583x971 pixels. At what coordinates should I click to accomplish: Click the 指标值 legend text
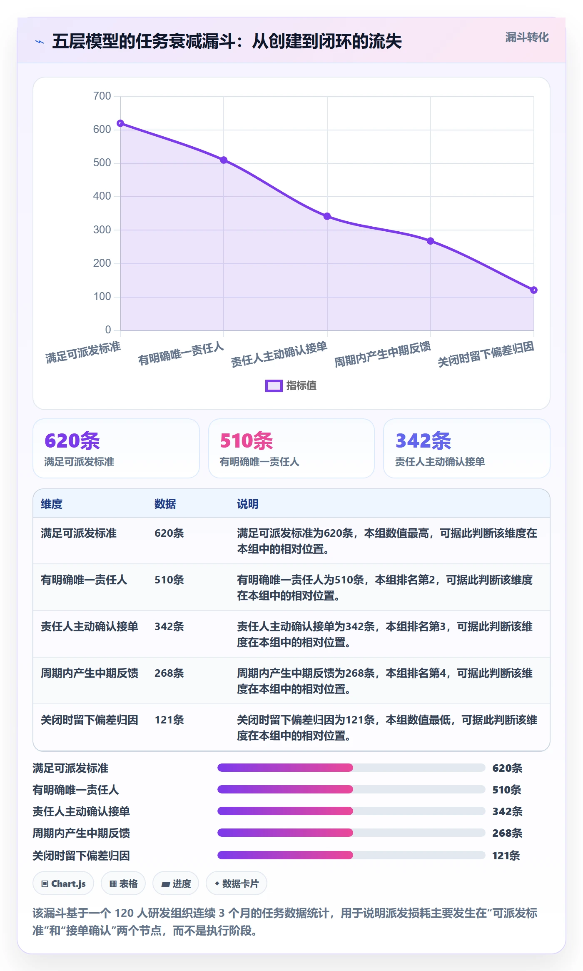pyautogui.click(x=301, y=386)
